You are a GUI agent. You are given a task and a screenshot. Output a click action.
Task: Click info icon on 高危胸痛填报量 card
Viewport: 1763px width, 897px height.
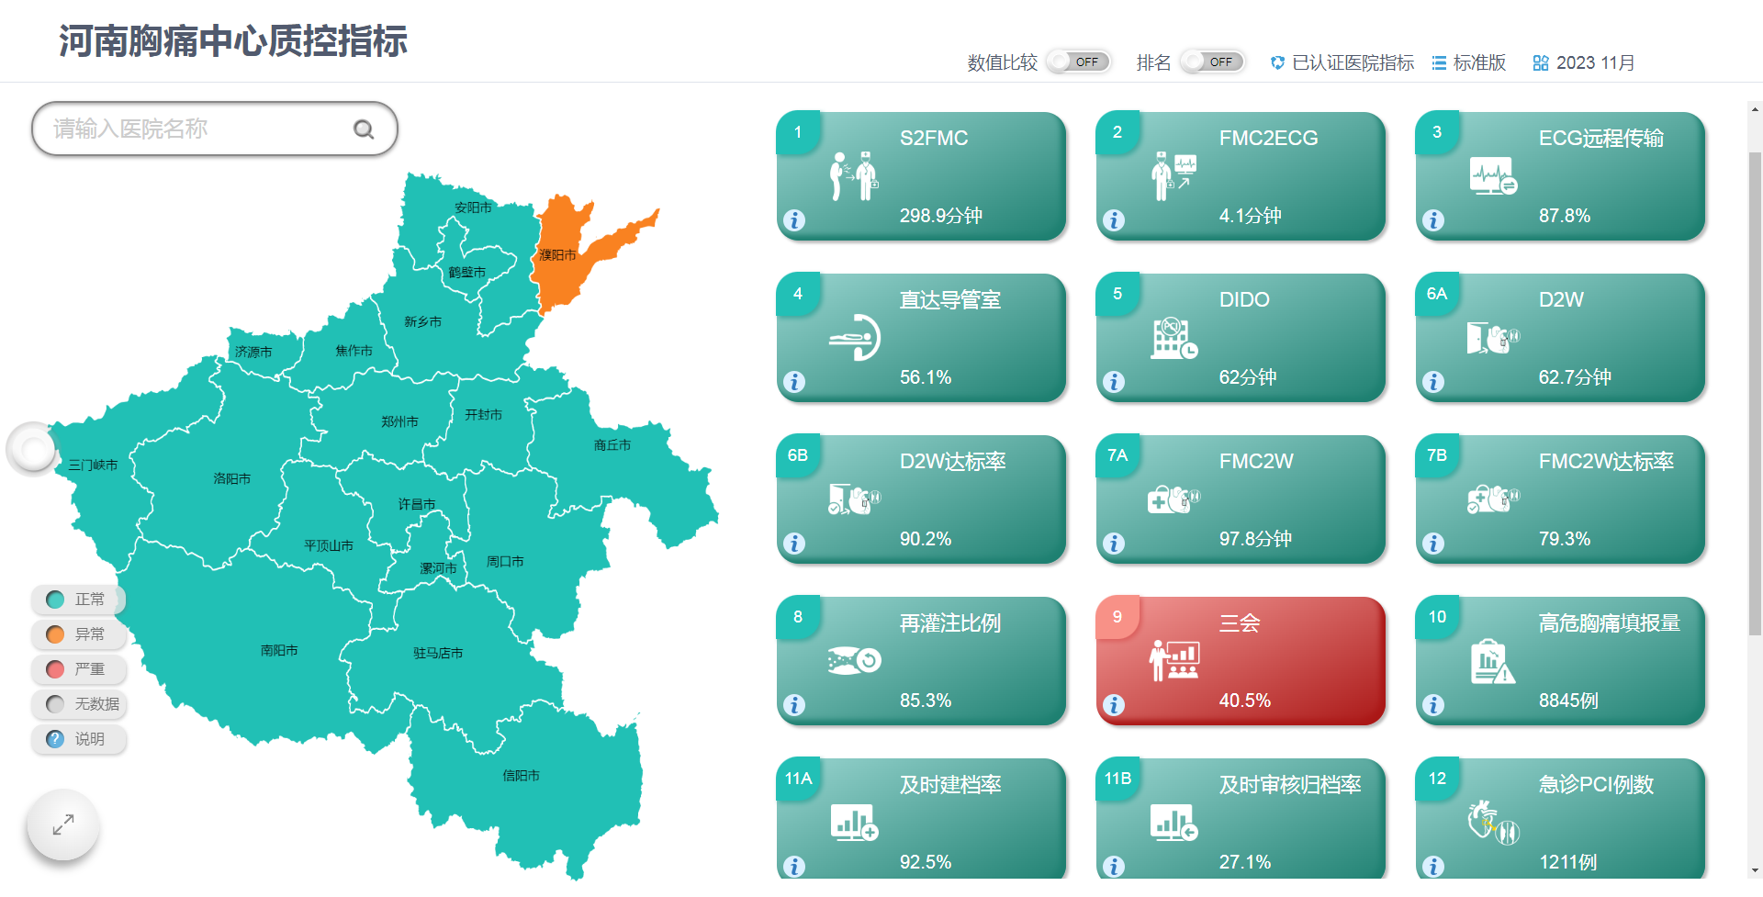point(1433,705)
